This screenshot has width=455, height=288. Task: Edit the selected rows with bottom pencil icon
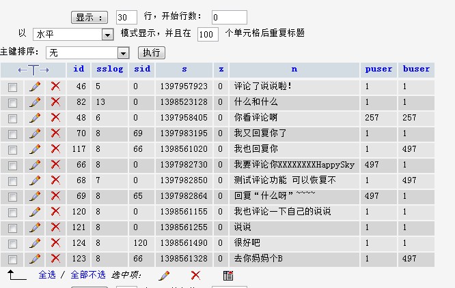coord(164,276)
